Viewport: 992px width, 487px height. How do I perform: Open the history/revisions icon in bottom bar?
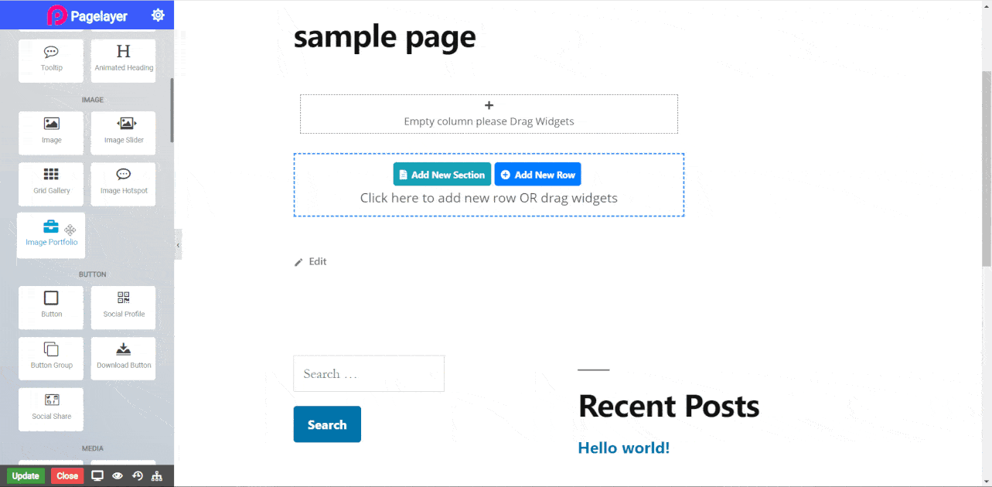point(137,475)
